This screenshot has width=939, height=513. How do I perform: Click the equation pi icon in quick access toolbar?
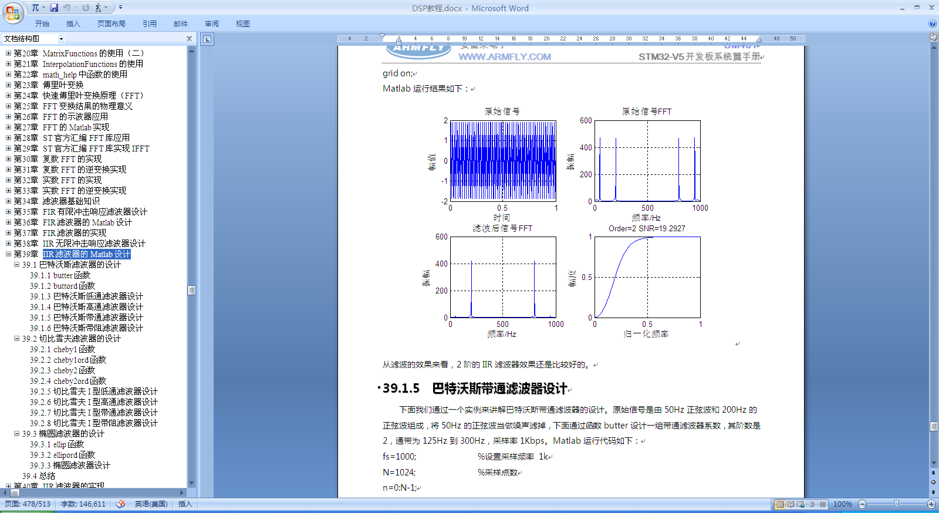pyautogui.click(x=35, y=8)
